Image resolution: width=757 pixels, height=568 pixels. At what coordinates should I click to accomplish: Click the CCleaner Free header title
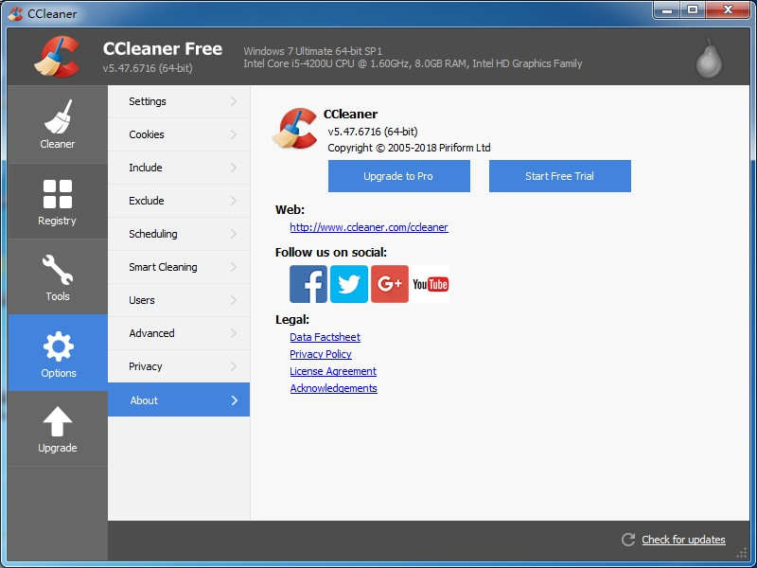162,49
